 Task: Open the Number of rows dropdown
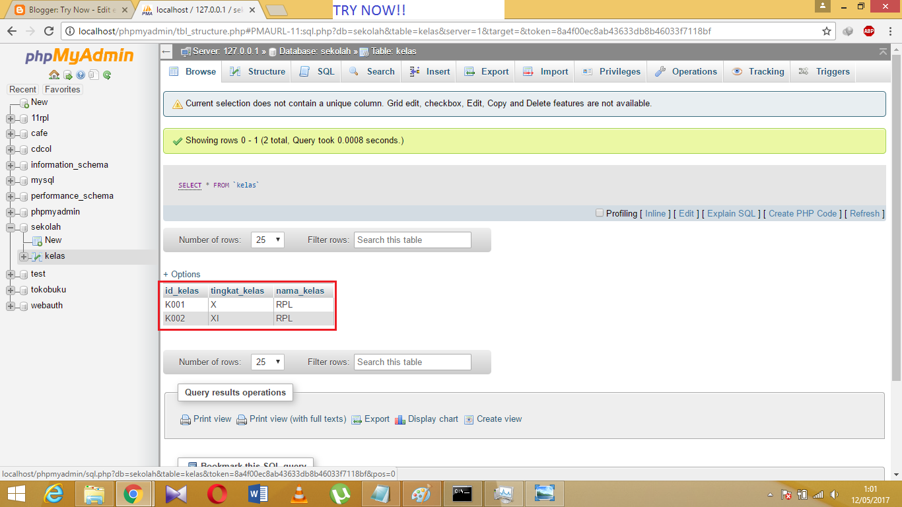tap(267, 240)
